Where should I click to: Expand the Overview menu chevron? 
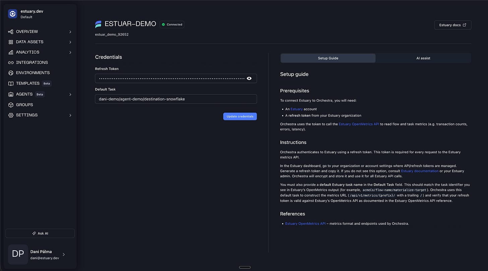pos(70,32)
